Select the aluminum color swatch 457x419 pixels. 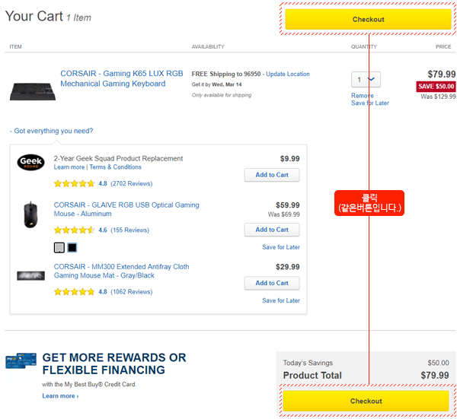click(x=59, y=247)
